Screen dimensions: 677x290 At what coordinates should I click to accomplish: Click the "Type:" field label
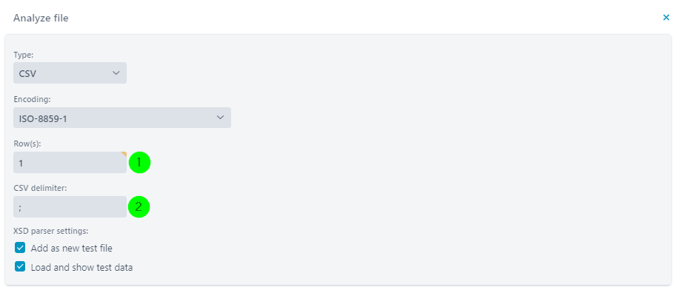coord(22,55)
